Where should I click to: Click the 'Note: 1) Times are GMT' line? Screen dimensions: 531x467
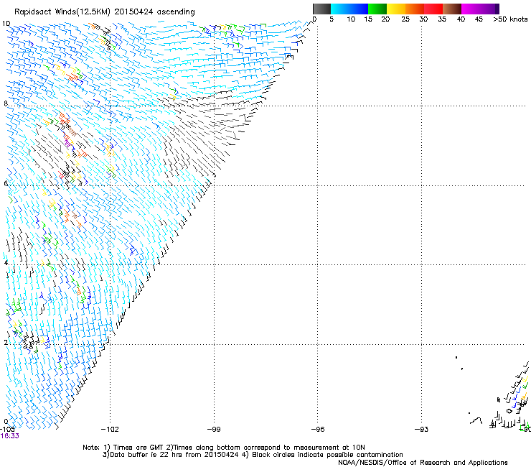point(224,448)
